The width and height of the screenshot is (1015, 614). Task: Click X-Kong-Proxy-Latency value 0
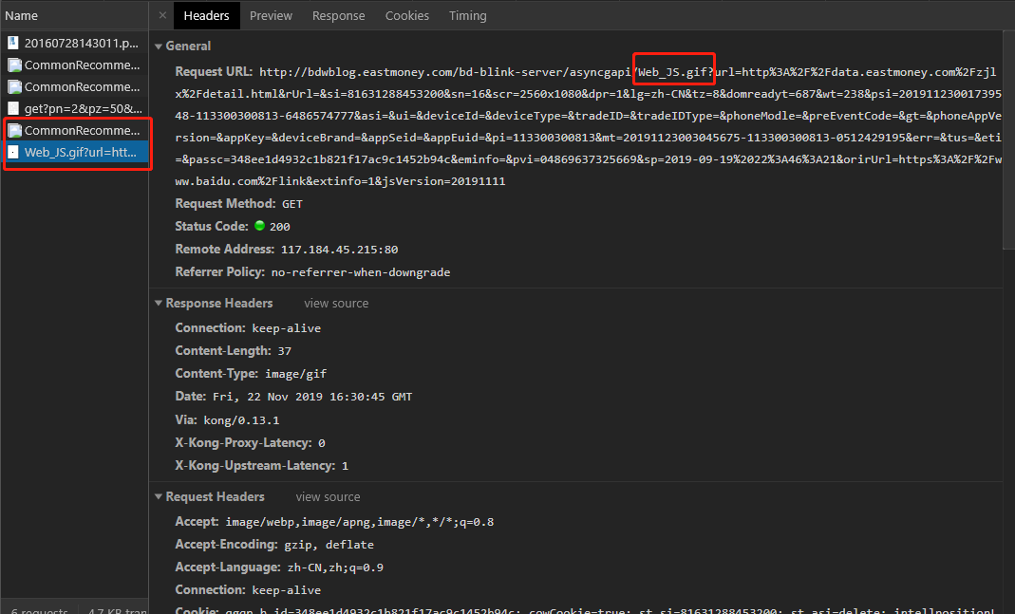coord(321,443)
